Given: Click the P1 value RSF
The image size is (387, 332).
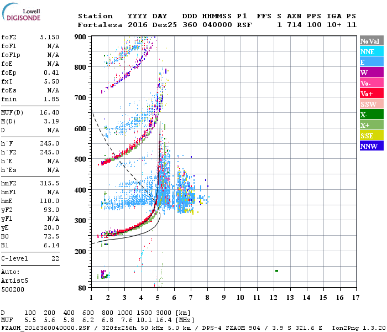Looking at the screenshot, I should 244,25.
